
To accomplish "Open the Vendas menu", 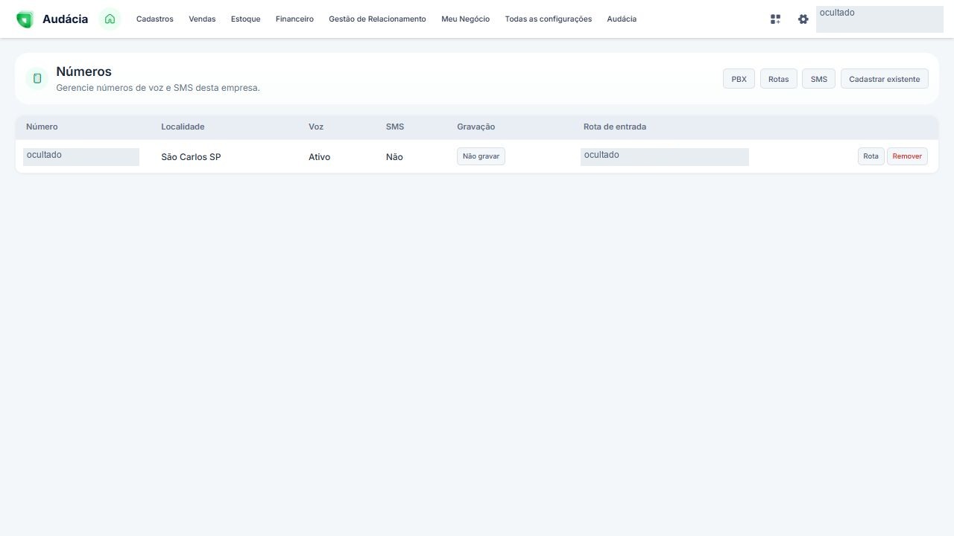I will point(202,19).
